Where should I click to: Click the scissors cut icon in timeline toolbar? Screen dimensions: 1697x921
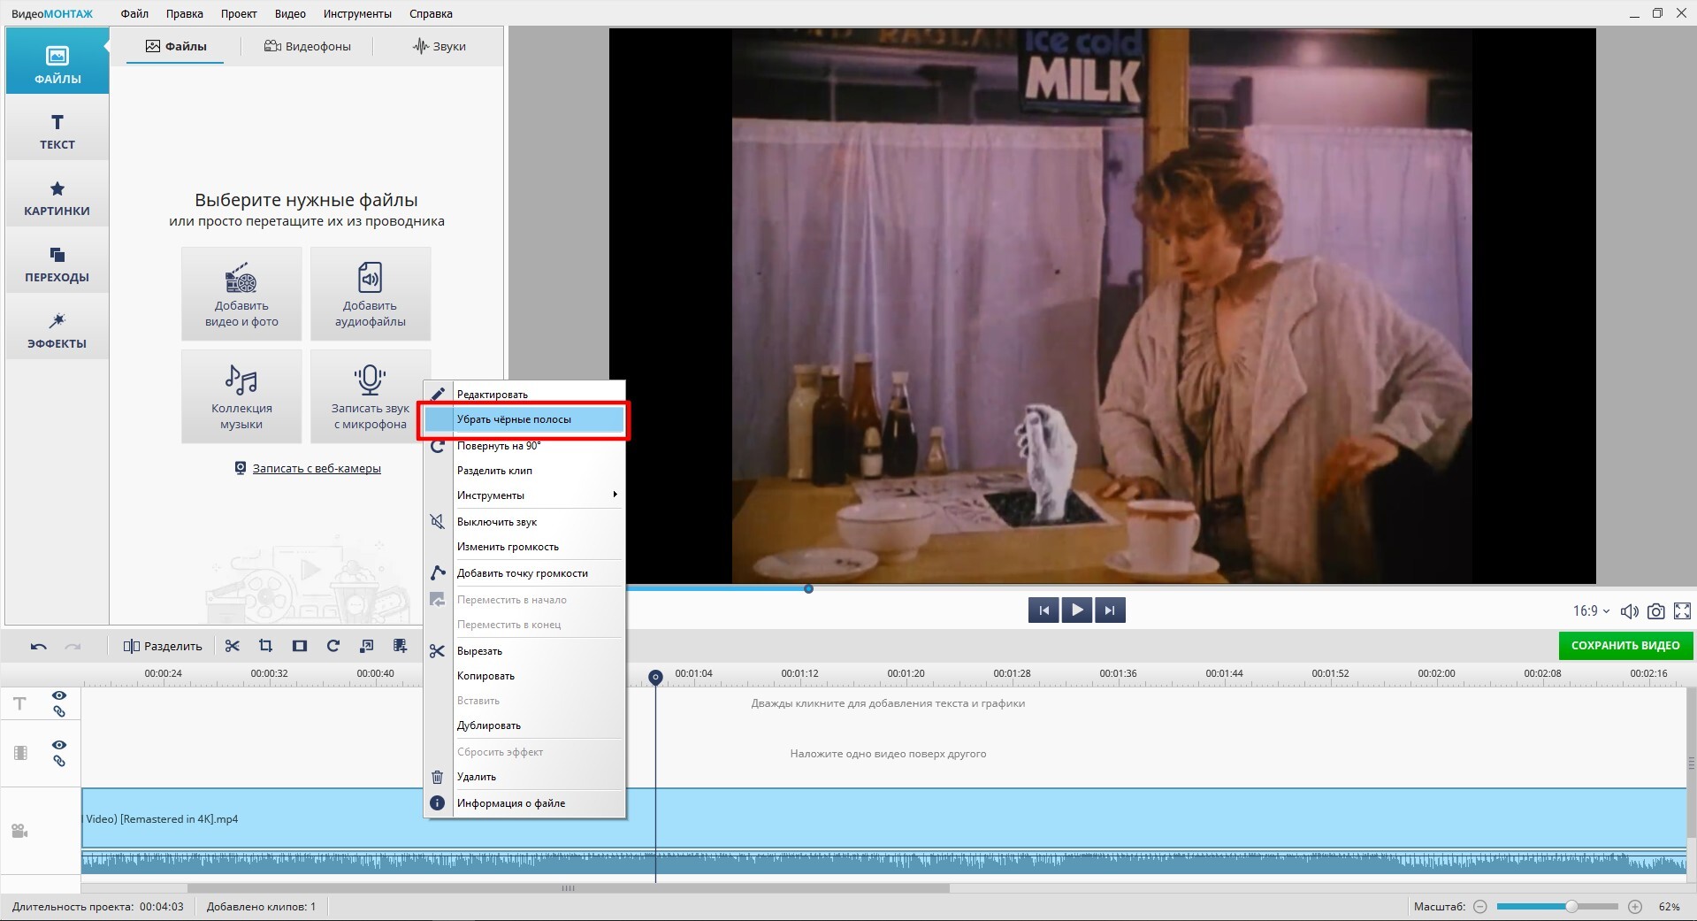(x=233, y=646)
